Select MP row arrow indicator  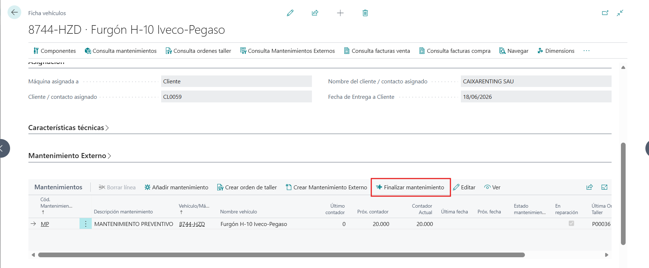(33, 224)
